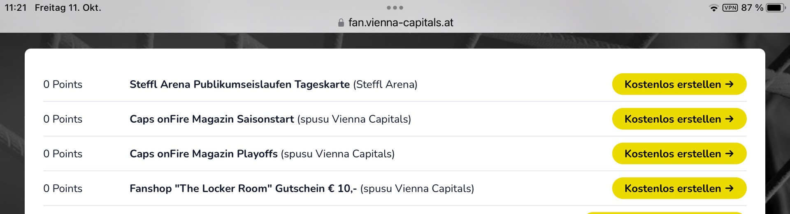Tap the date Freitag 11. Okt.
Image resolution: width=790 pixels, height=214 pixels.
(68, 8)
